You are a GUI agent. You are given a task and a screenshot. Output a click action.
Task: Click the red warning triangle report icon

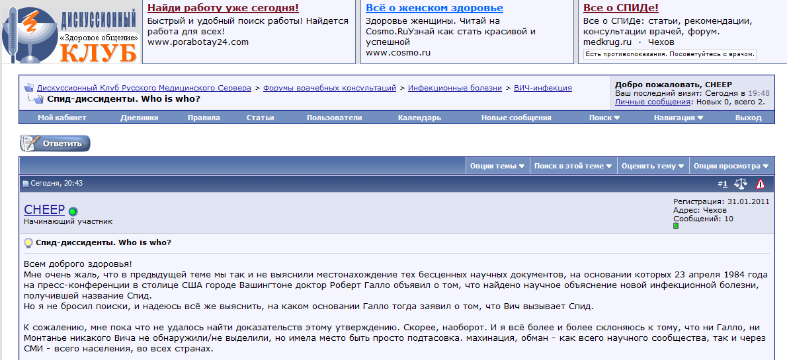pos(760,184)
